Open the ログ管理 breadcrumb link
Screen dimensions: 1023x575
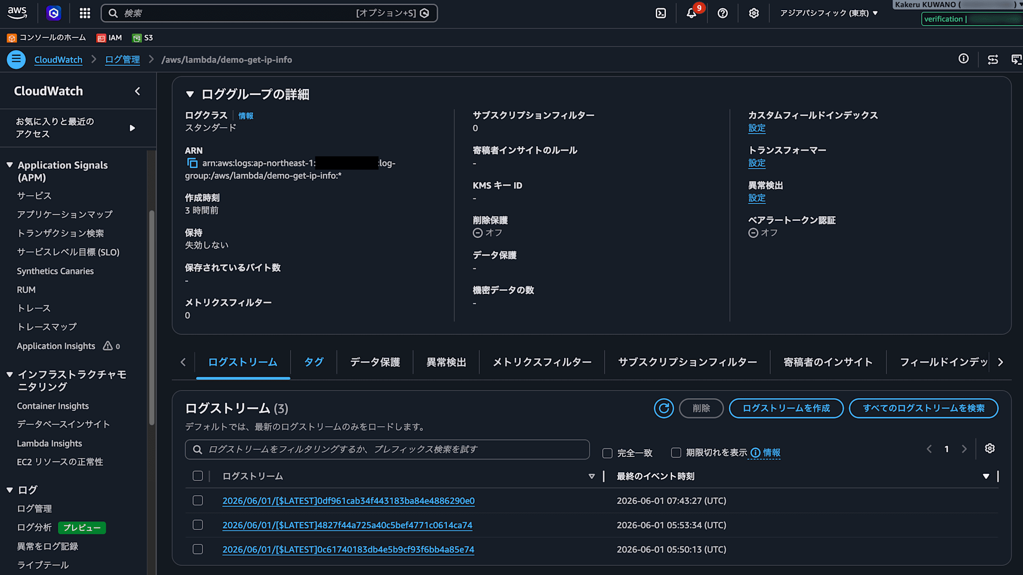[122, 60]
